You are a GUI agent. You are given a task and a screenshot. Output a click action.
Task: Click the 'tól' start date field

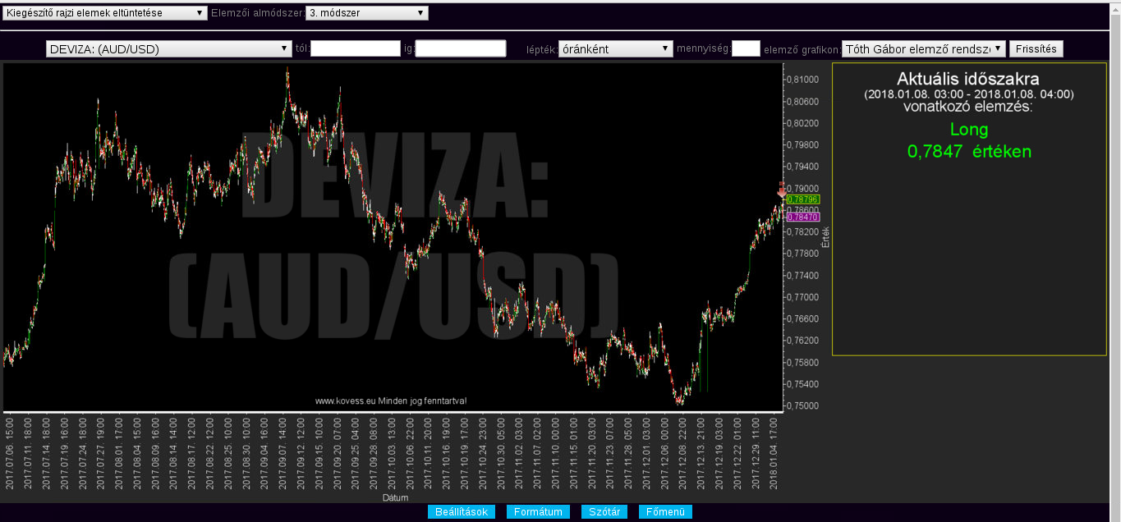356,49
